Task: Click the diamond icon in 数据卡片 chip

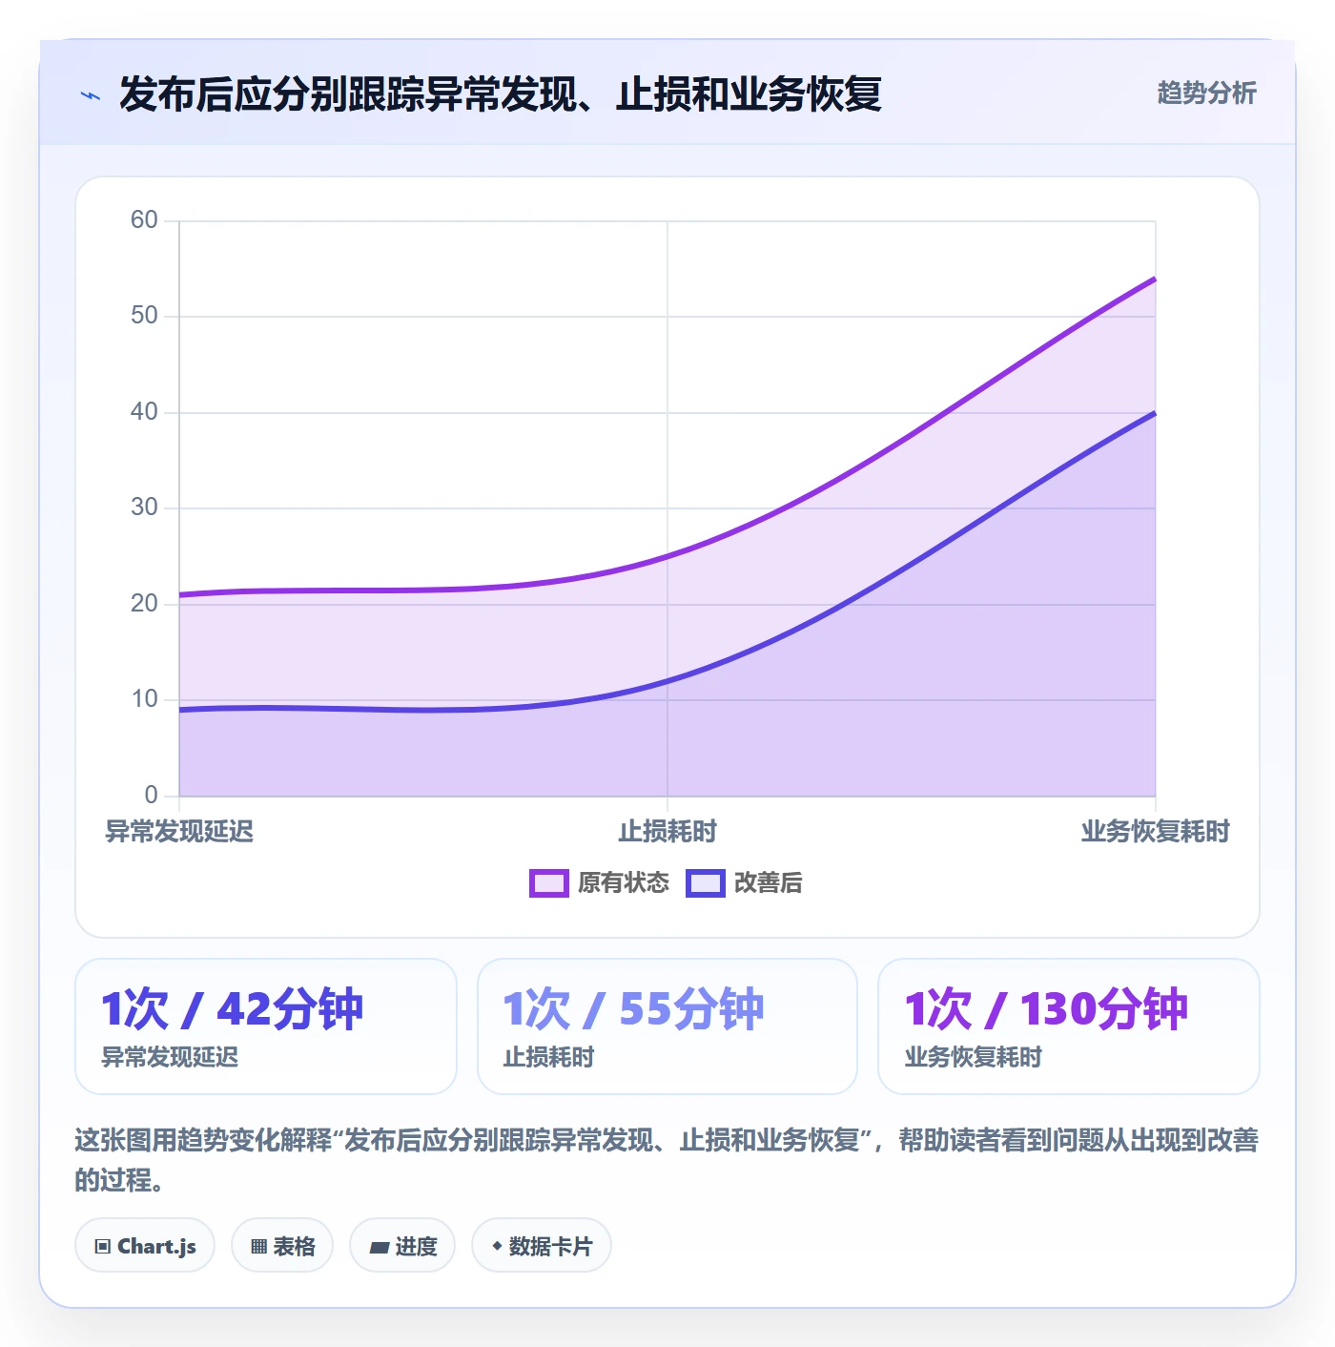Action: pos(497,1246)
